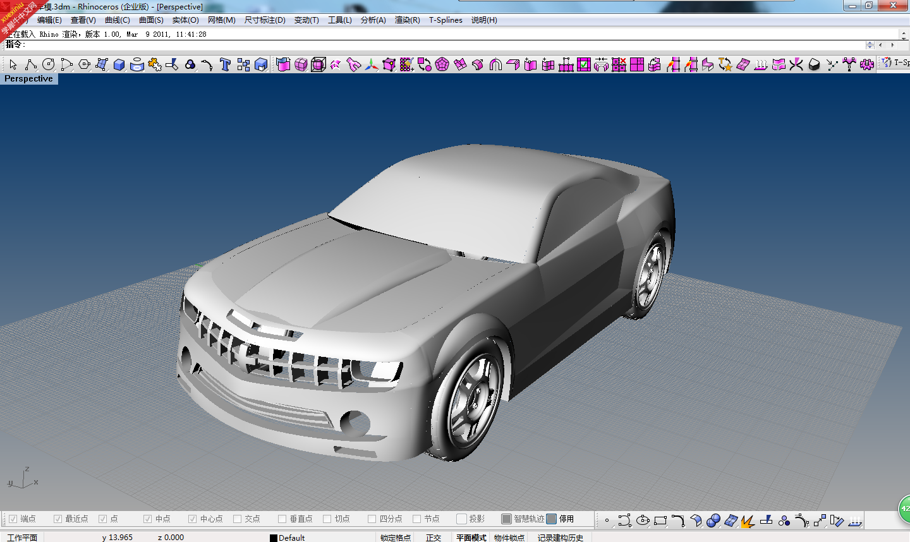
Task: Click the T-Splines pink sphere primitive icon
Action: (301, 64)
